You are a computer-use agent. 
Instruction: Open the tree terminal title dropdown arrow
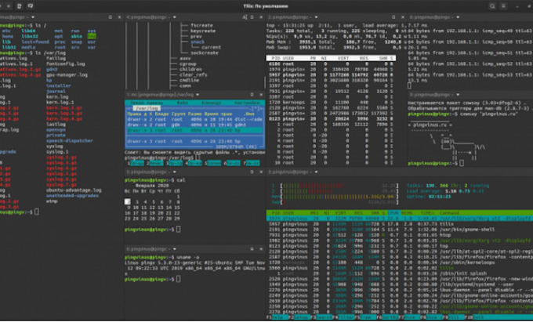(x=175, y=17)
